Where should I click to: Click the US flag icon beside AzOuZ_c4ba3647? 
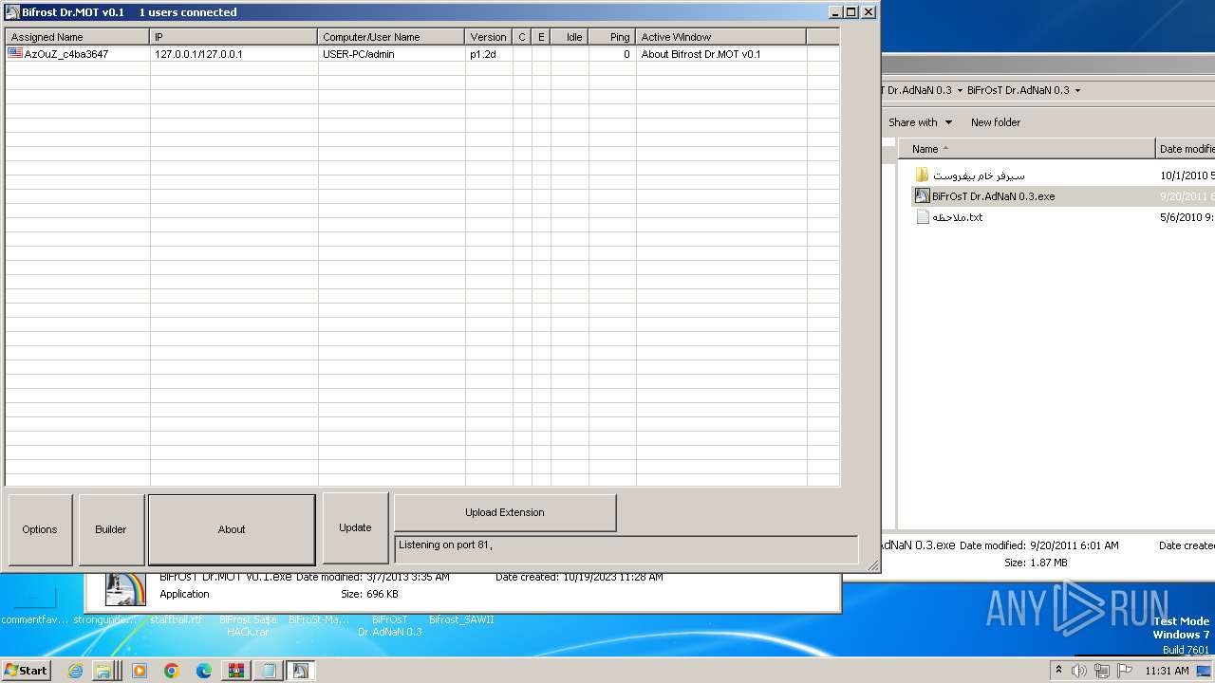(x=15, y=53)
